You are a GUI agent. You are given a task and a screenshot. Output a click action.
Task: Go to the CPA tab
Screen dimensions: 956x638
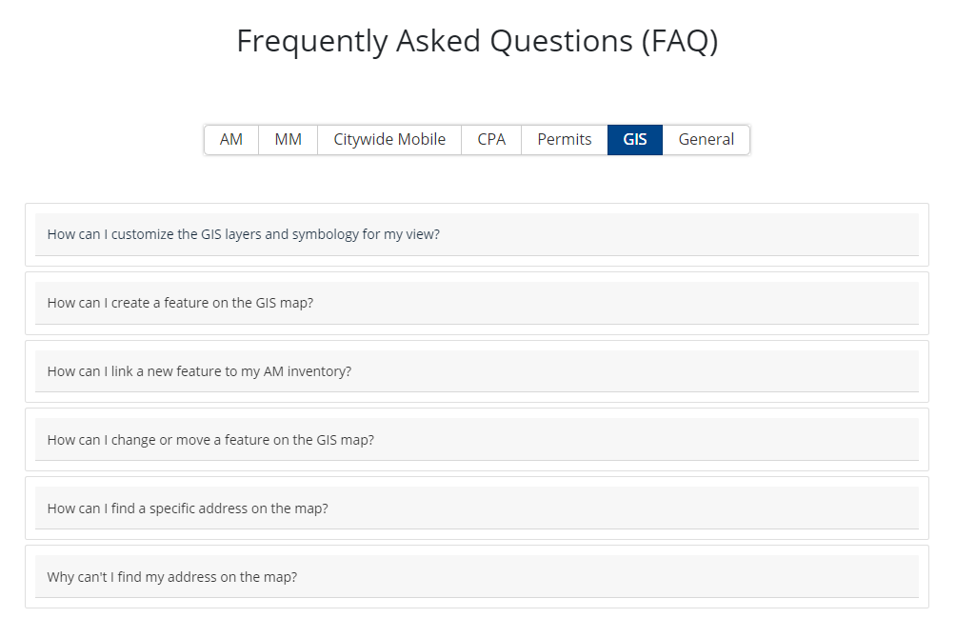[491, 140]
